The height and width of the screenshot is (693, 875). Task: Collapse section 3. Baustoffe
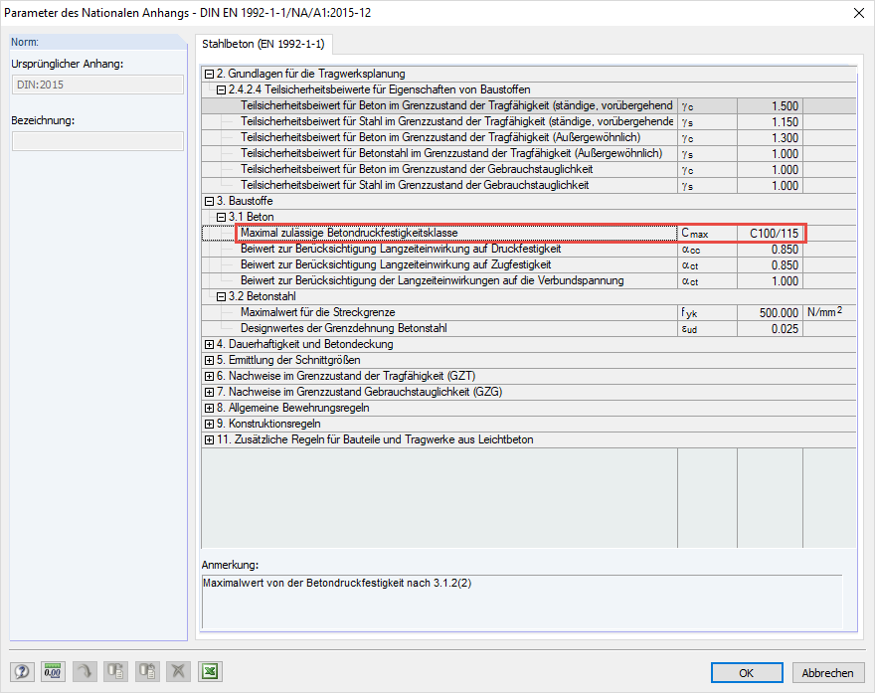[x=209, y=201]
